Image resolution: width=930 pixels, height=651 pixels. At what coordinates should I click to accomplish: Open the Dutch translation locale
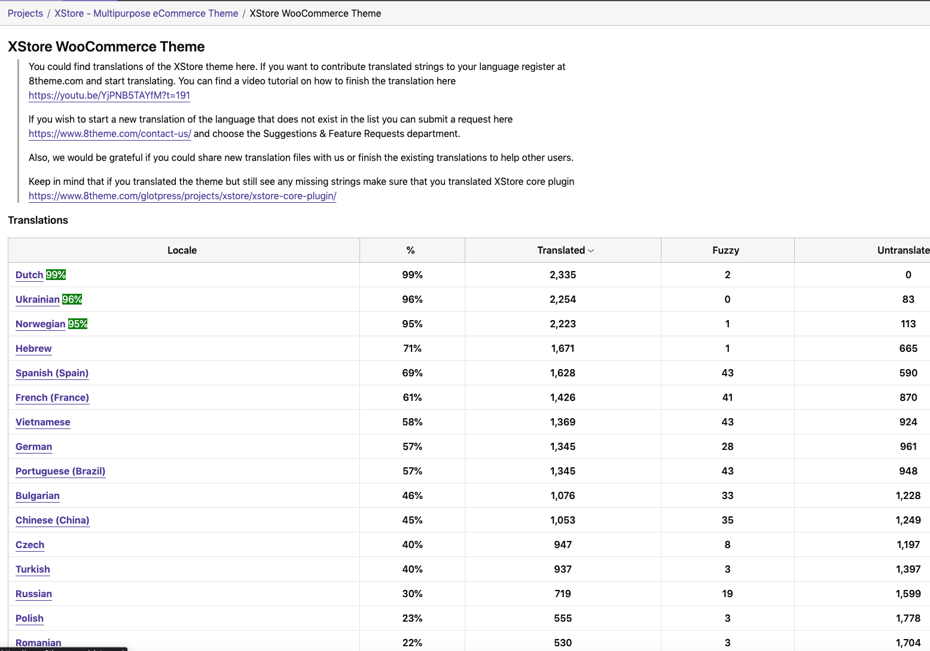tap(29, 275)
